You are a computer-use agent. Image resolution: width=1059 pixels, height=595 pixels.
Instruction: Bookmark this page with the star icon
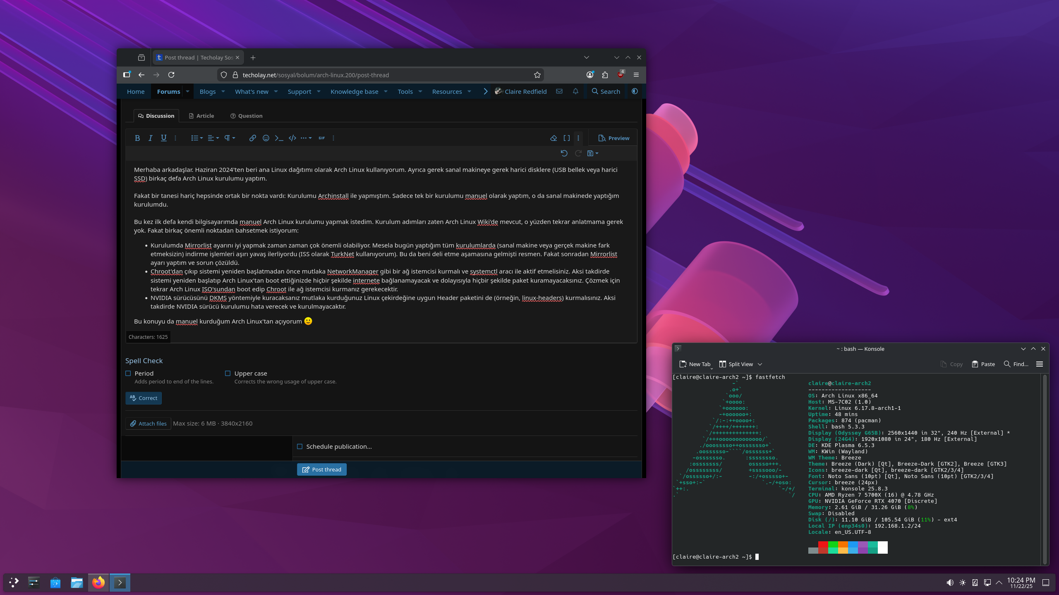tap(537, 75)
